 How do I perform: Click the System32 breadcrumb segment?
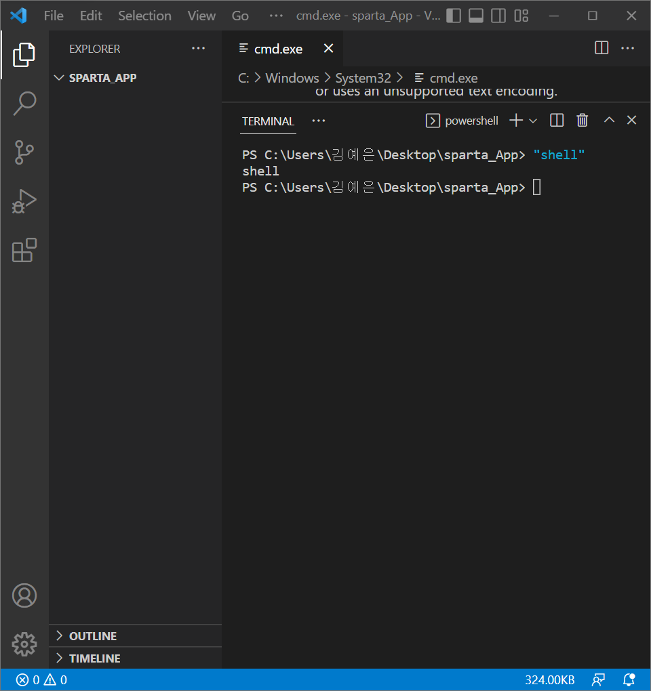point(363,79)
